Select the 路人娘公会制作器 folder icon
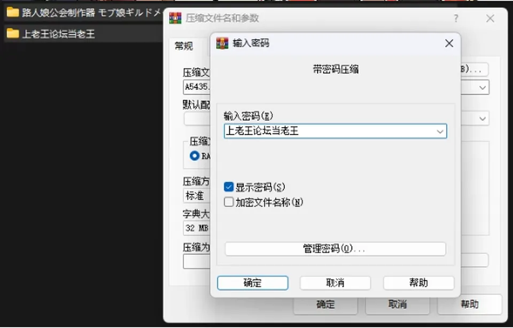The width and height of the screenshot is (513, 328). [12, 12]
